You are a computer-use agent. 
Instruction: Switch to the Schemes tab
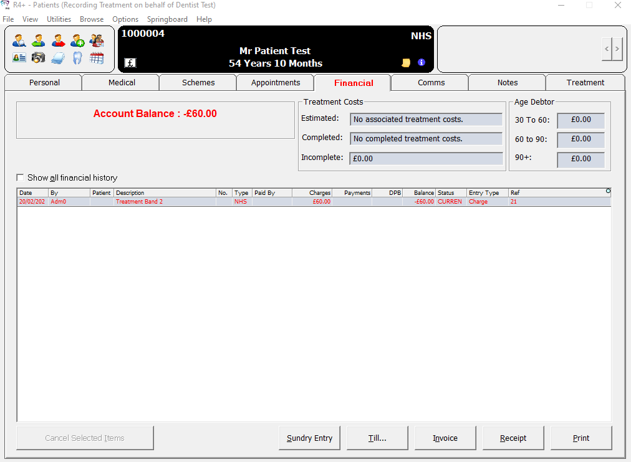click(x=198, y=82)
